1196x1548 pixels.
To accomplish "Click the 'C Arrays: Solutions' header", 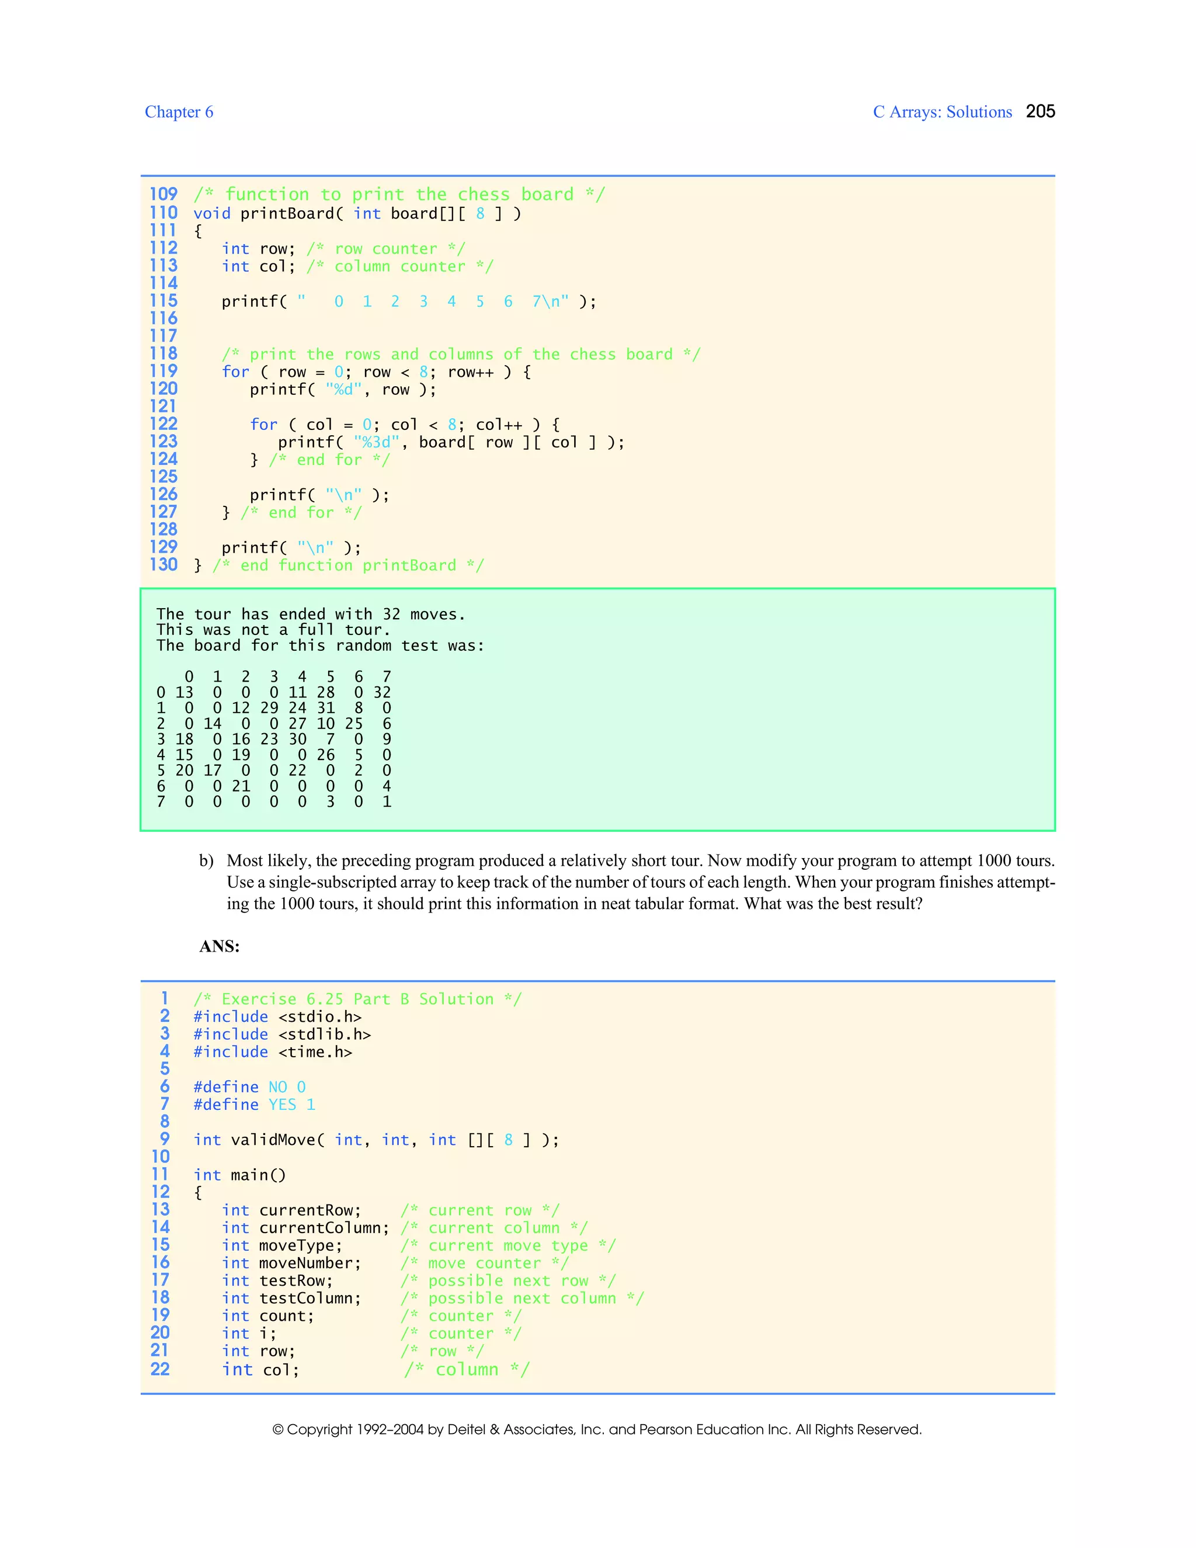I will (x=943, y=112).
